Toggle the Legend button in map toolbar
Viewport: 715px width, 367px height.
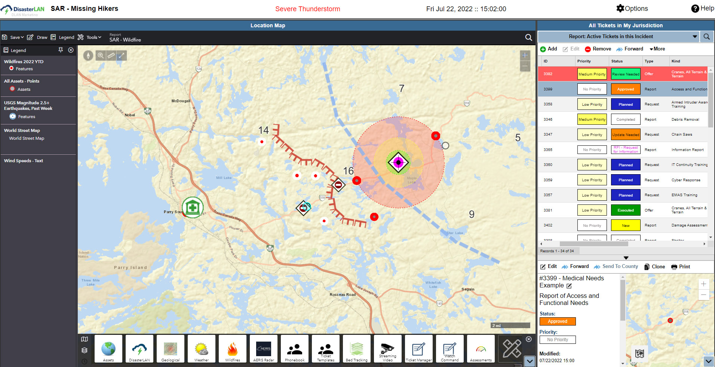pos(63,37)
